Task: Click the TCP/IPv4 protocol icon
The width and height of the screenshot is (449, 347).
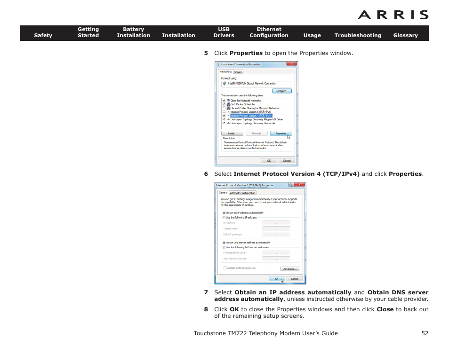Action: (x=229, y=116)
